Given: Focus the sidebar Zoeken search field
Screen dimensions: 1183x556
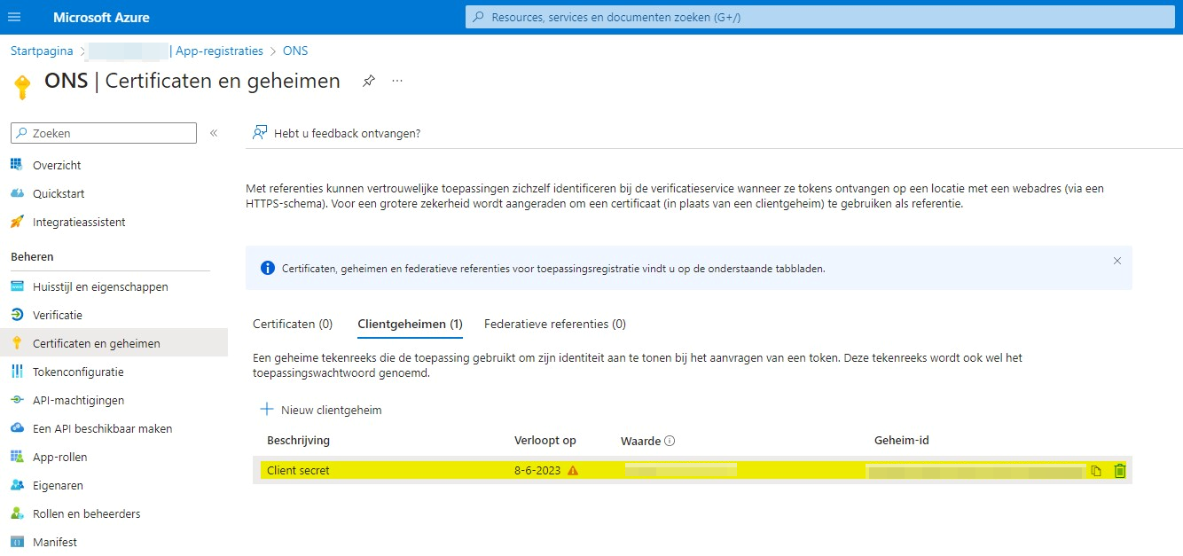Looking at the screenshot, I should coord(104,133).
